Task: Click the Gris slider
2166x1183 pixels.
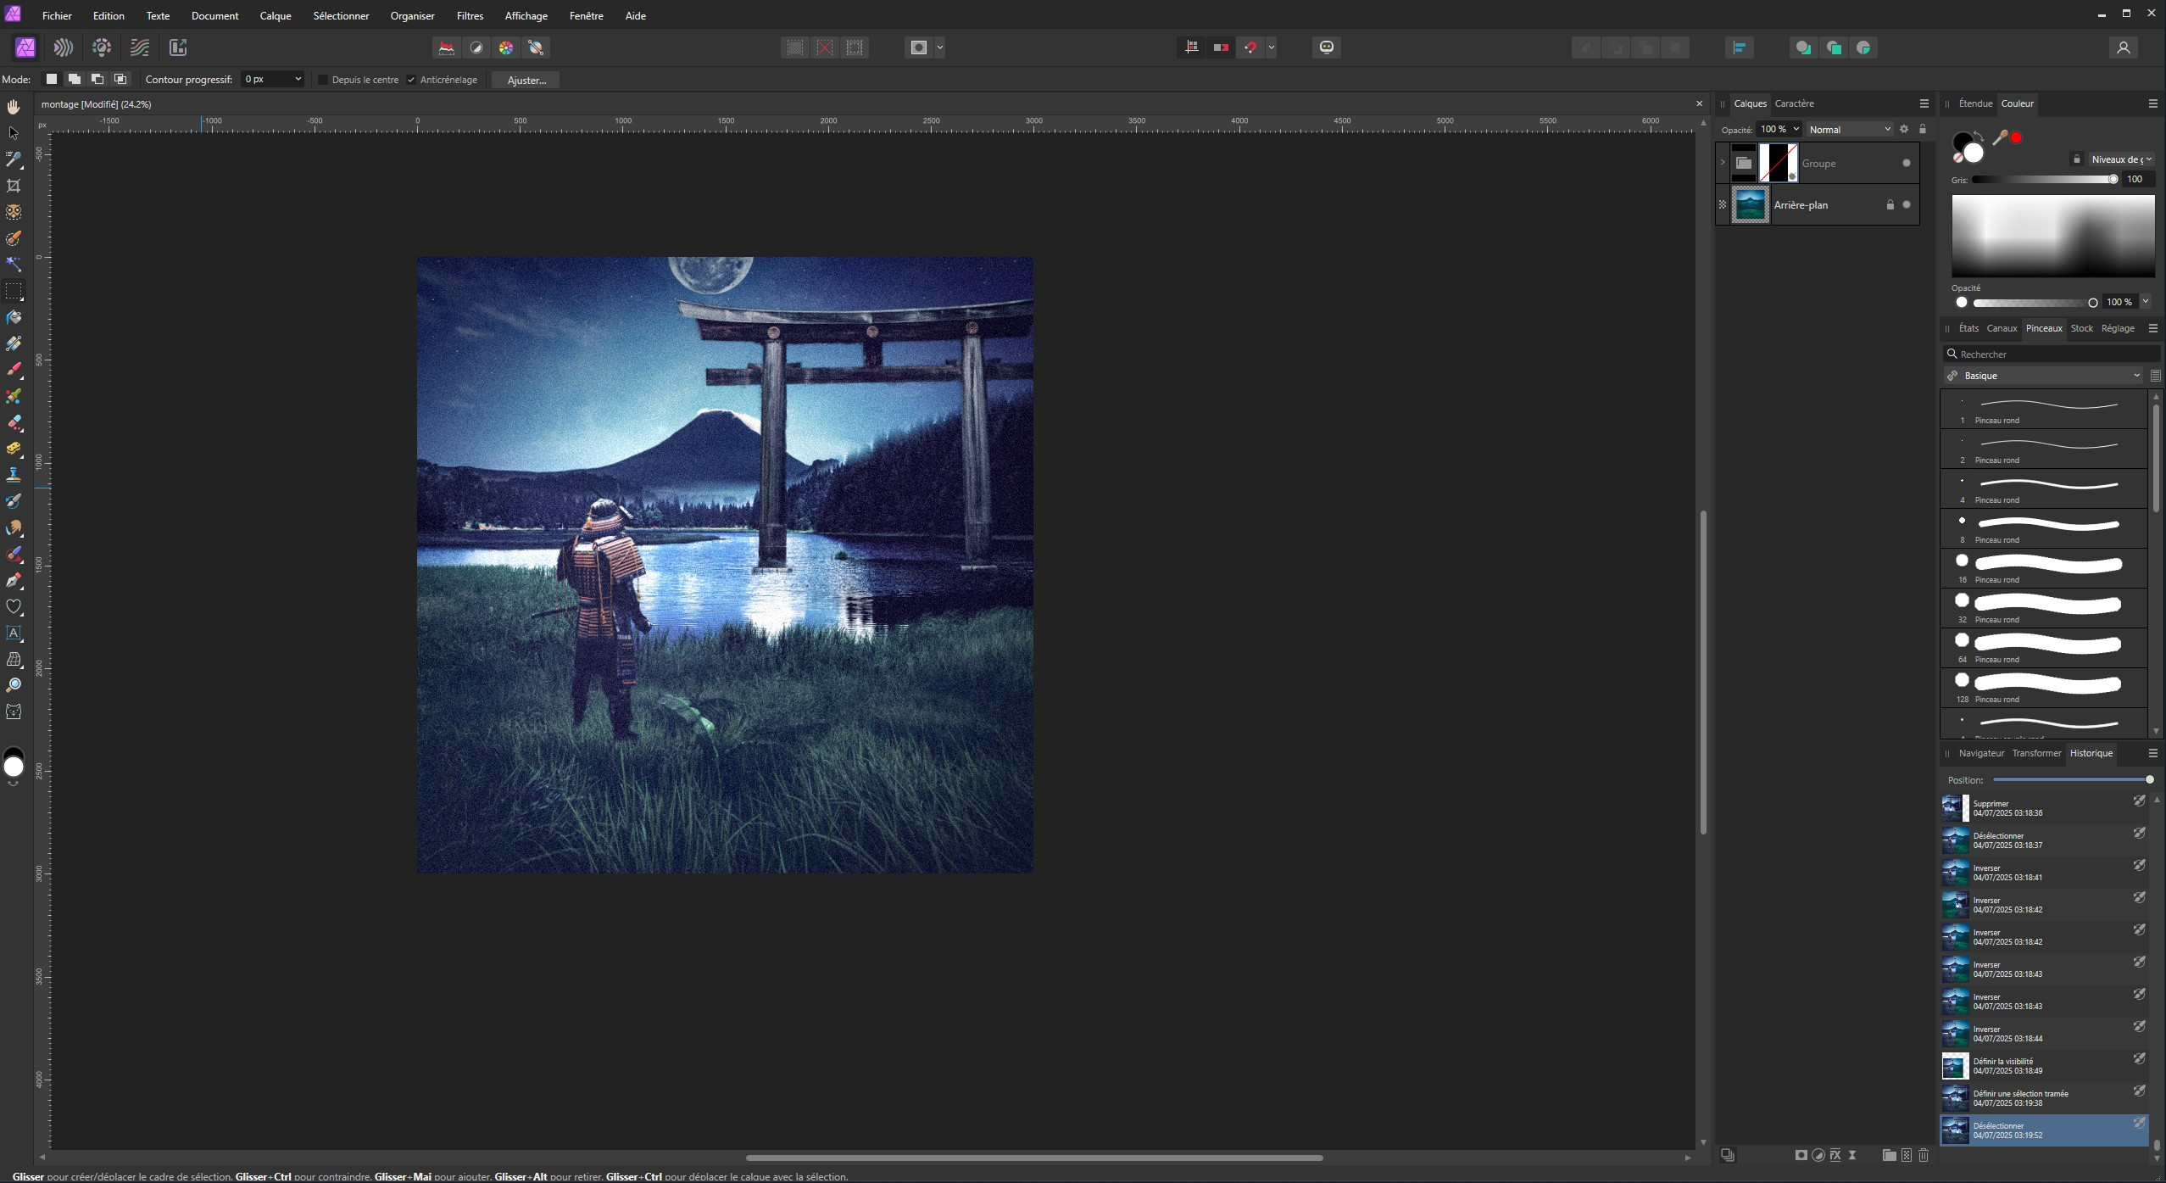Action: pyautogui.click(x=2043, y=179)
